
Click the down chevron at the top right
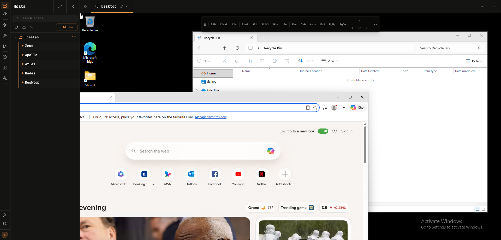click(482, 6)
